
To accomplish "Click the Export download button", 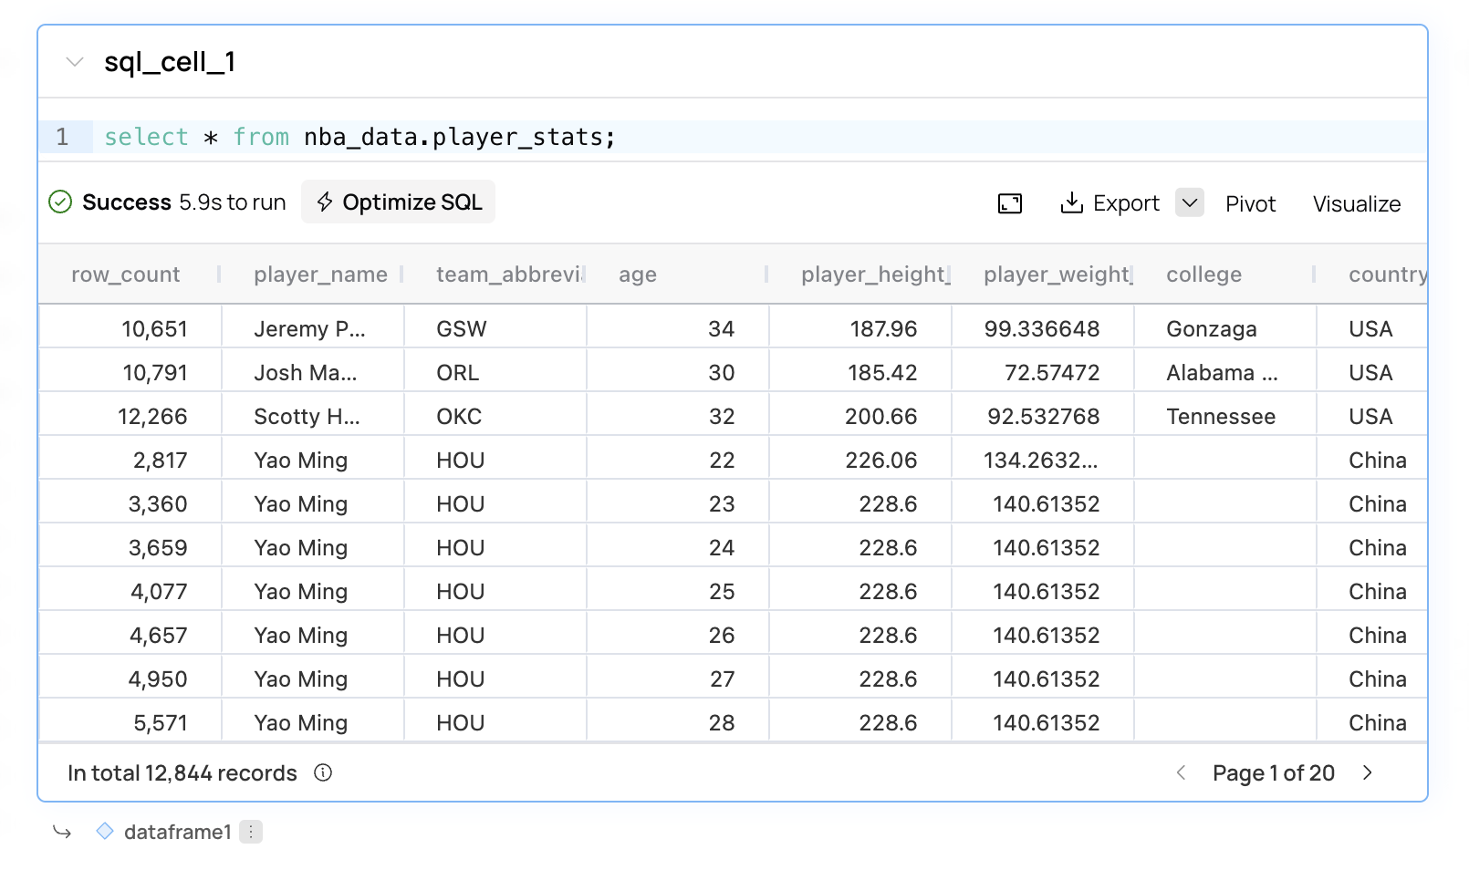I will (1110, 203).
